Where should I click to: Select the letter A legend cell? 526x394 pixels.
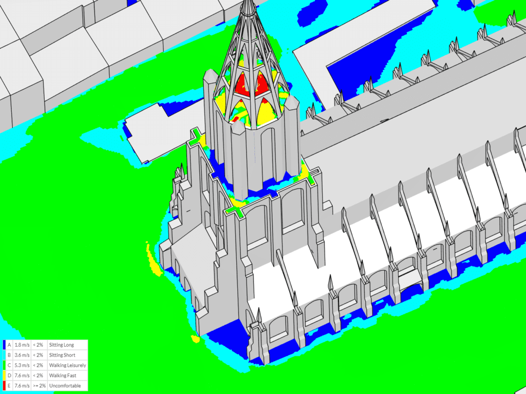(9, 345)
